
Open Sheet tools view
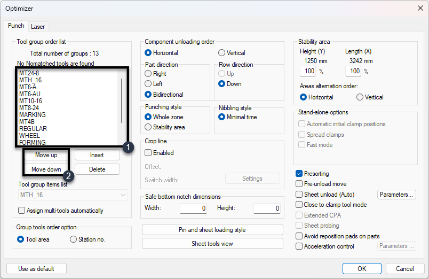[x=212, y=244]
